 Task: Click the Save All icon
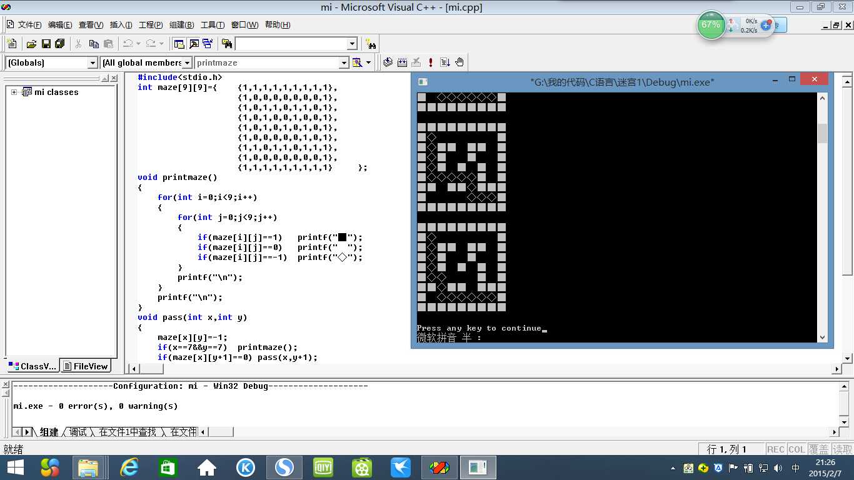[x=60, y=44]
